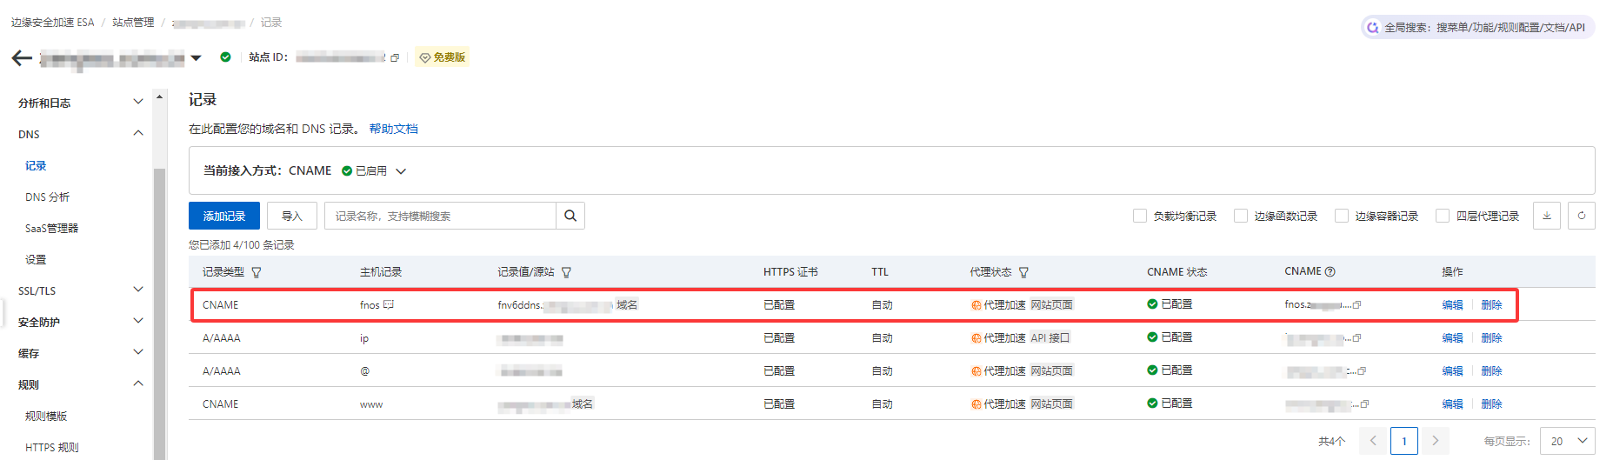Image resolution: width=1613 pixels, height=460 pixels.
Task: Open the 帮助文档 help link
Action: 393,129
